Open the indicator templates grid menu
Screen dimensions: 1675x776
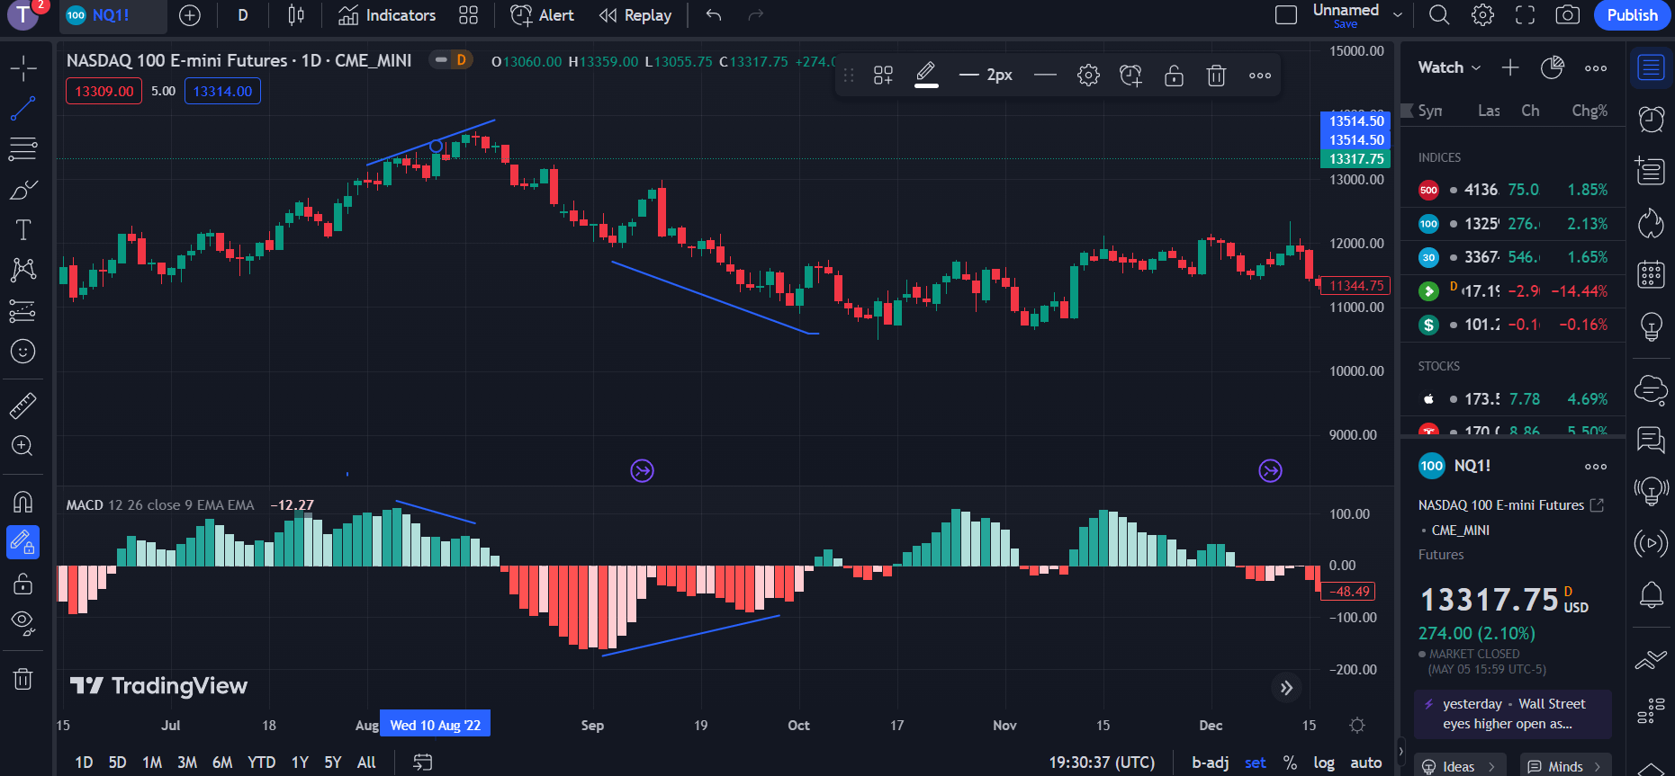[468, 15]
